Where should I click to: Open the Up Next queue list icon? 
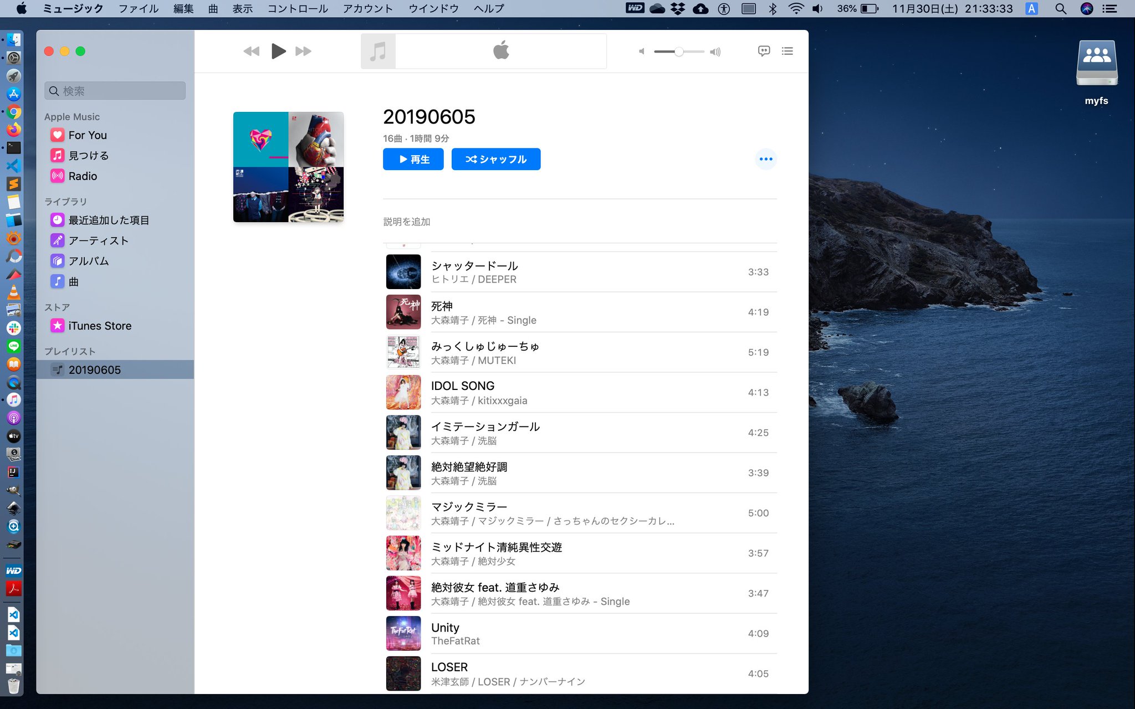coord(787,51)
